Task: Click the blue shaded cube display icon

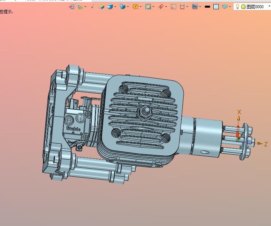Action: pos(110,7)
